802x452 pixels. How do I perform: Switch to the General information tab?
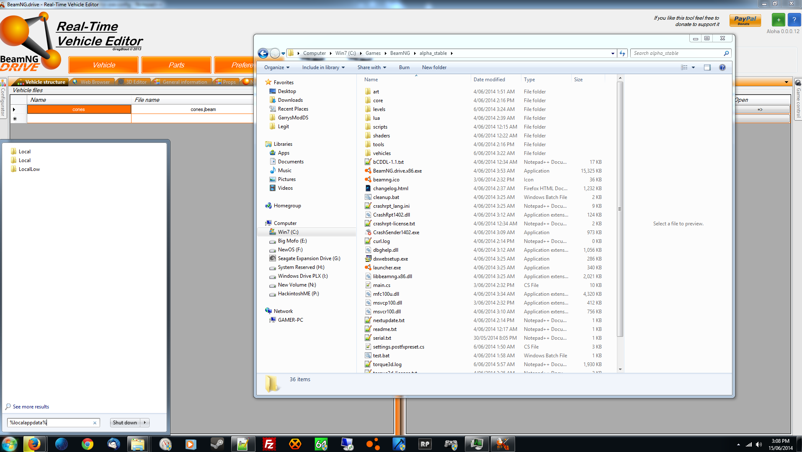pos(181,82)
